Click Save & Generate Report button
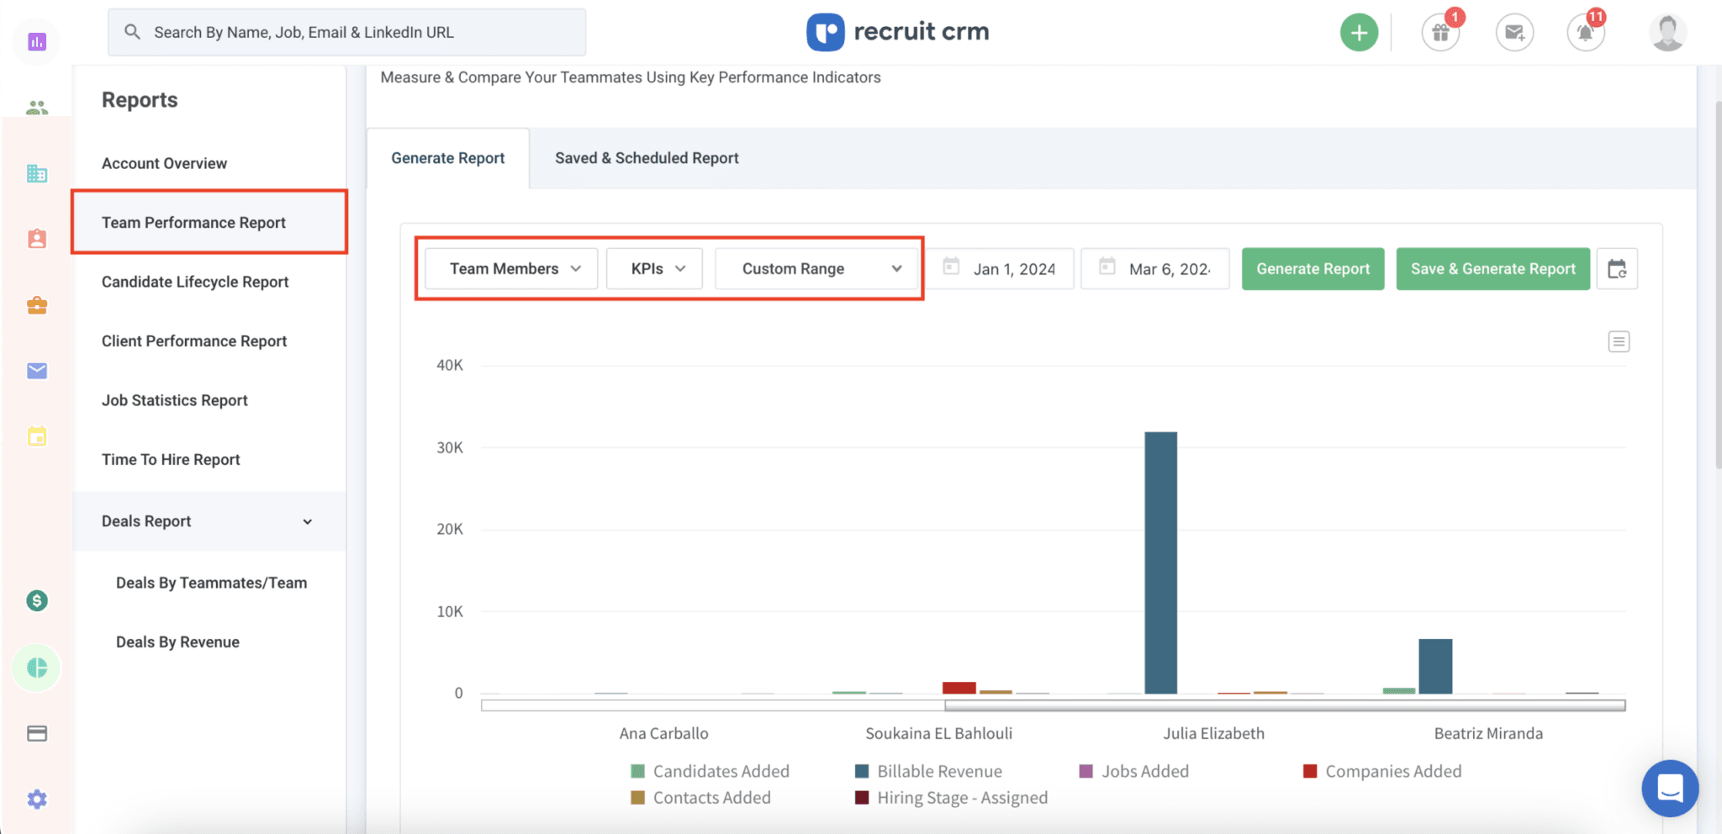1722x834 pixels. (1492, 269)
